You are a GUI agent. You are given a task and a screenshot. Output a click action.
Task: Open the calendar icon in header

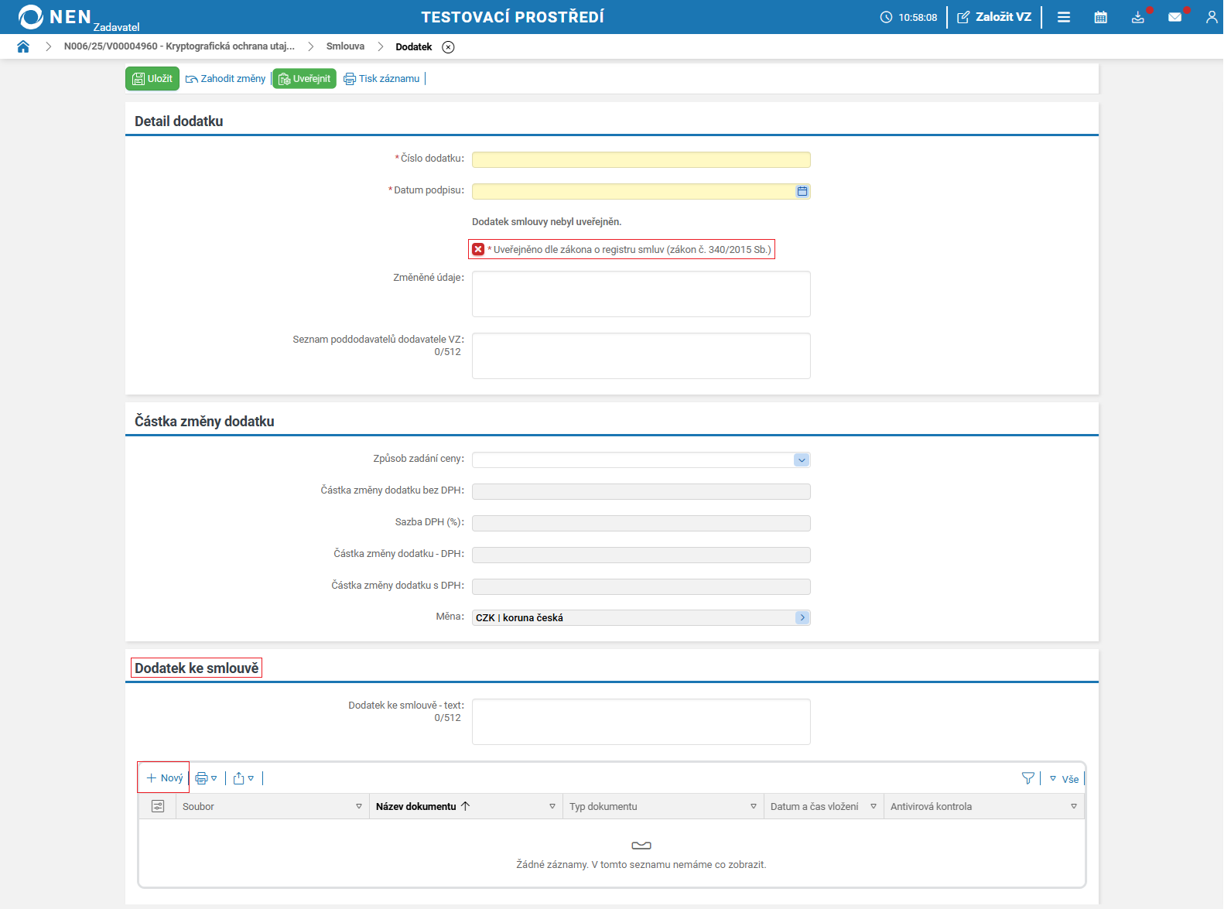[x=1100, y=17]
